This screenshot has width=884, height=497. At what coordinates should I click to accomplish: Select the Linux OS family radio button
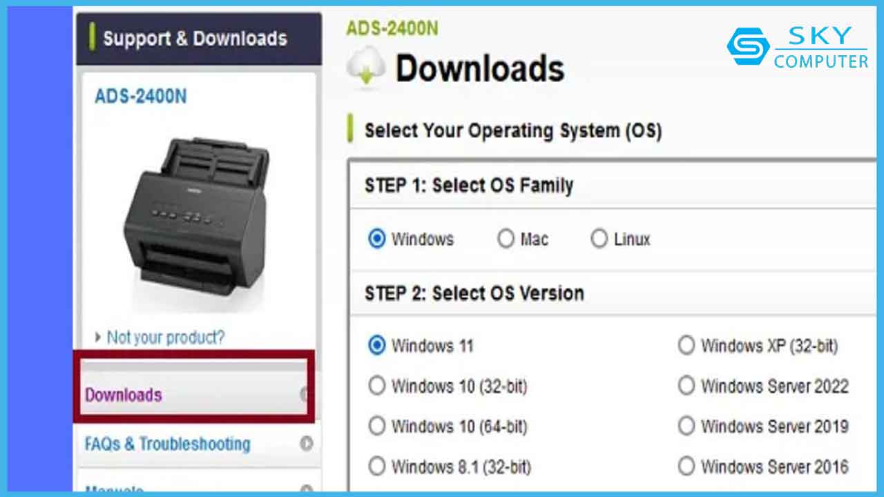pos(599,240)
